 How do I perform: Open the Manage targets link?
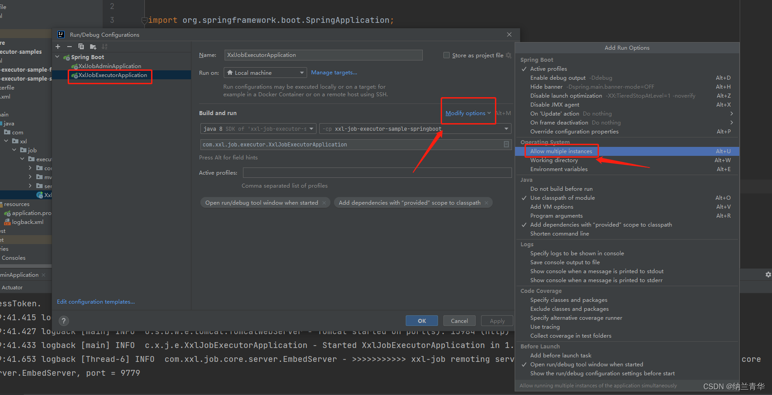[x=334, y=73]
